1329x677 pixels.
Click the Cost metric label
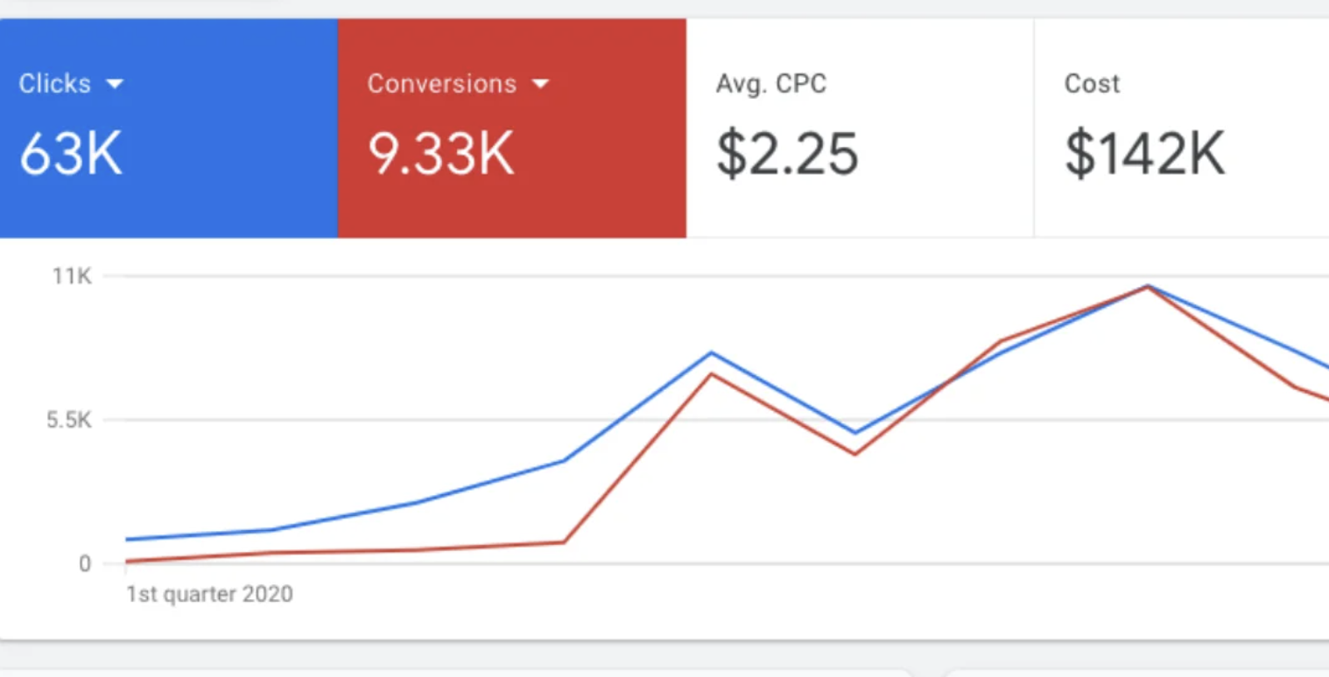pyautogui.click(x=1092, y=84)
